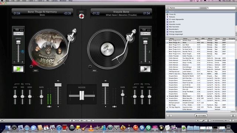Toggle the note icon beside right speed slider
This screenshot has height=133, width=237.
point(149,52)
